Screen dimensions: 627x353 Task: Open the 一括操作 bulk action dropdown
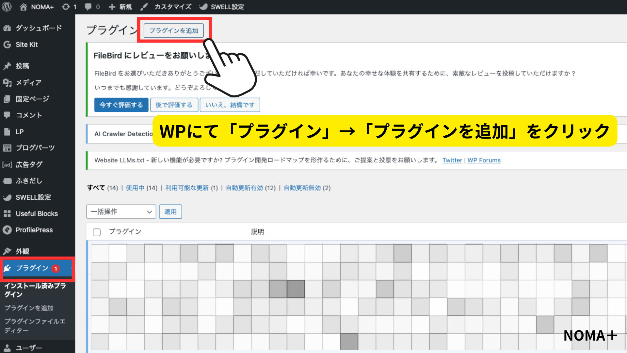point(121,212)
